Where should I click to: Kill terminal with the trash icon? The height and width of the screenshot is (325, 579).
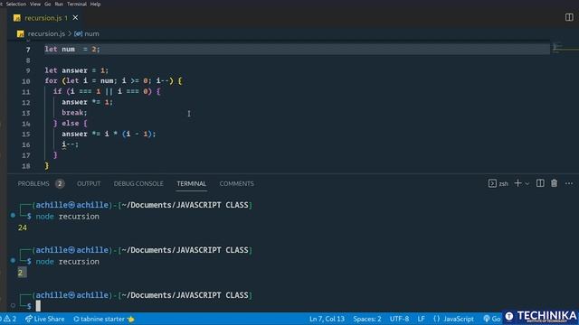(x=554, y=183)
